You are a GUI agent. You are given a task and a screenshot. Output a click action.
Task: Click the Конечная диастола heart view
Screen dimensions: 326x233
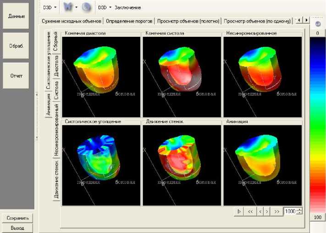pos(101,77)
